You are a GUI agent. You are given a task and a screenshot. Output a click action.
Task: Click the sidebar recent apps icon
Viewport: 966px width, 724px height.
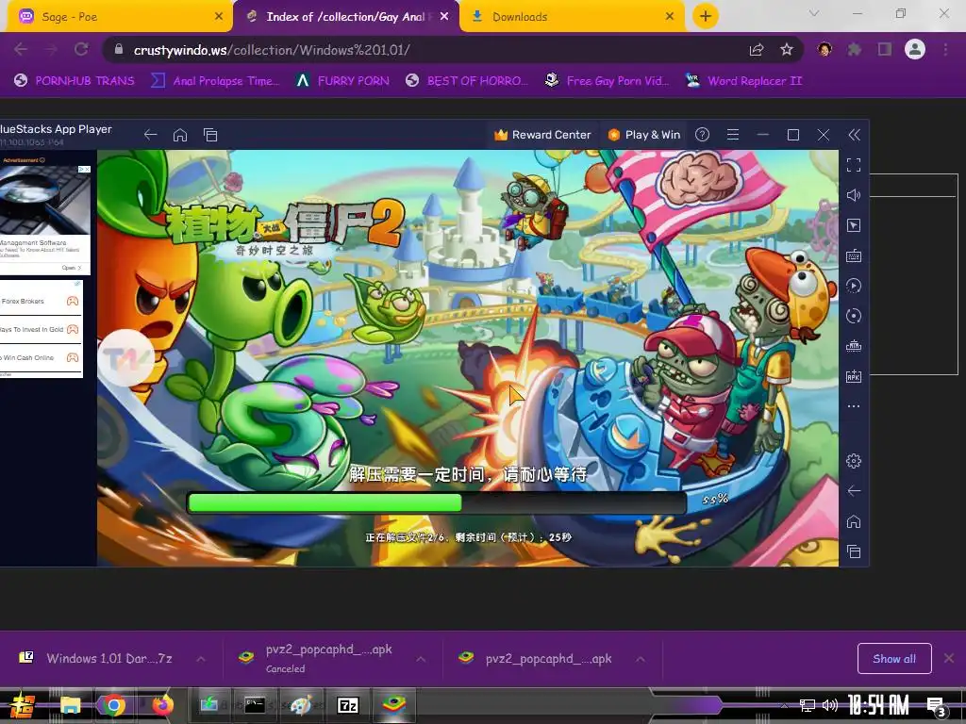click(853, 551)
